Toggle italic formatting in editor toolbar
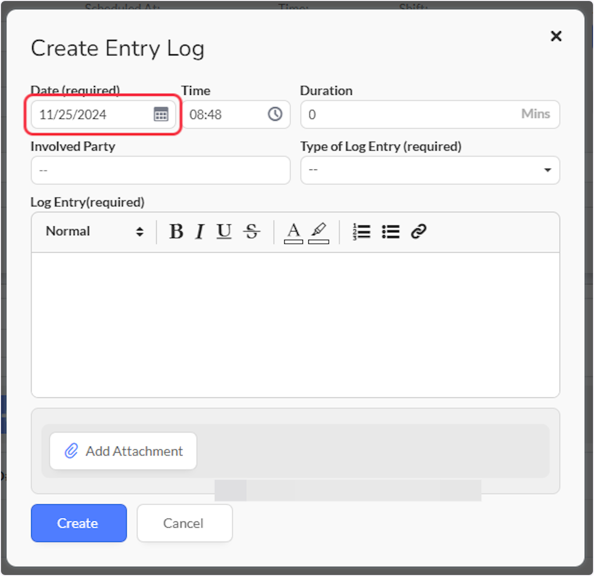594x576 pixels. point(199,231)
